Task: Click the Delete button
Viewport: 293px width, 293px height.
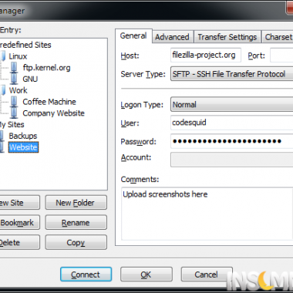Action: pyautogui.click(x=20, y=242)
